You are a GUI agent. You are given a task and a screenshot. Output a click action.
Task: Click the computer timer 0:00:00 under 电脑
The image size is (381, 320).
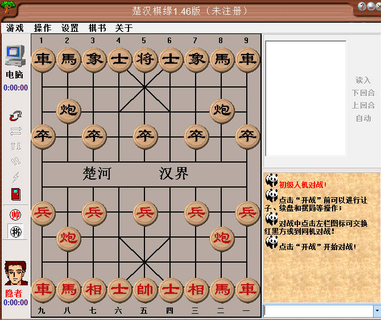[x=15, y=88]
